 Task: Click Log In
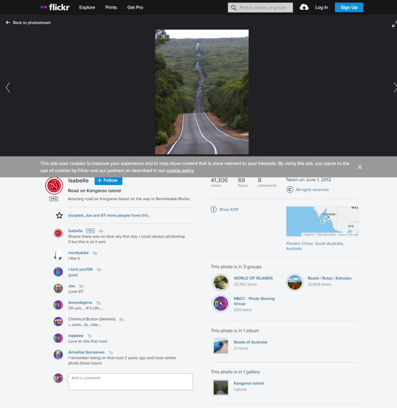pyautogui.click(x=322, y=7)
